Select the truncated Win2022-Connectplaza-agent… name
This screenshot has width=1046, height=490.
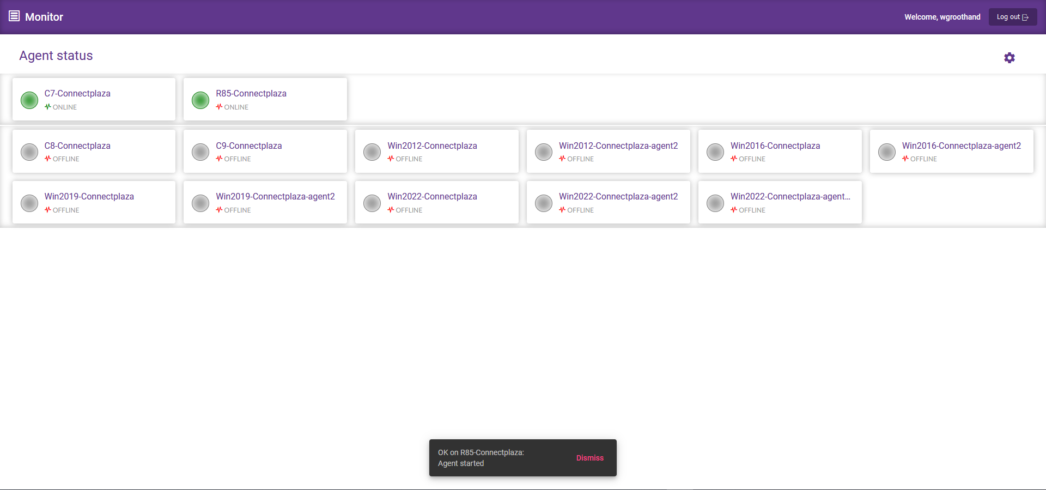click(790, 196)
